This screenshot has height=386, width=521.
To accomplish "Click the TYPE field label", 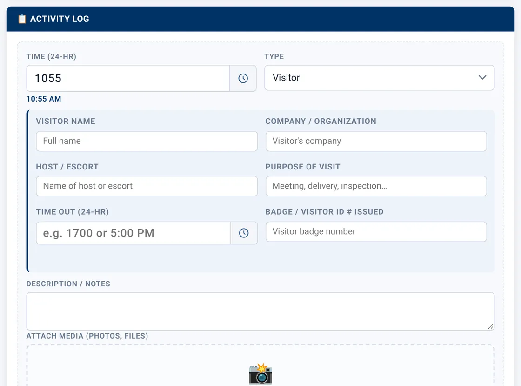I will tap(274, 56).
